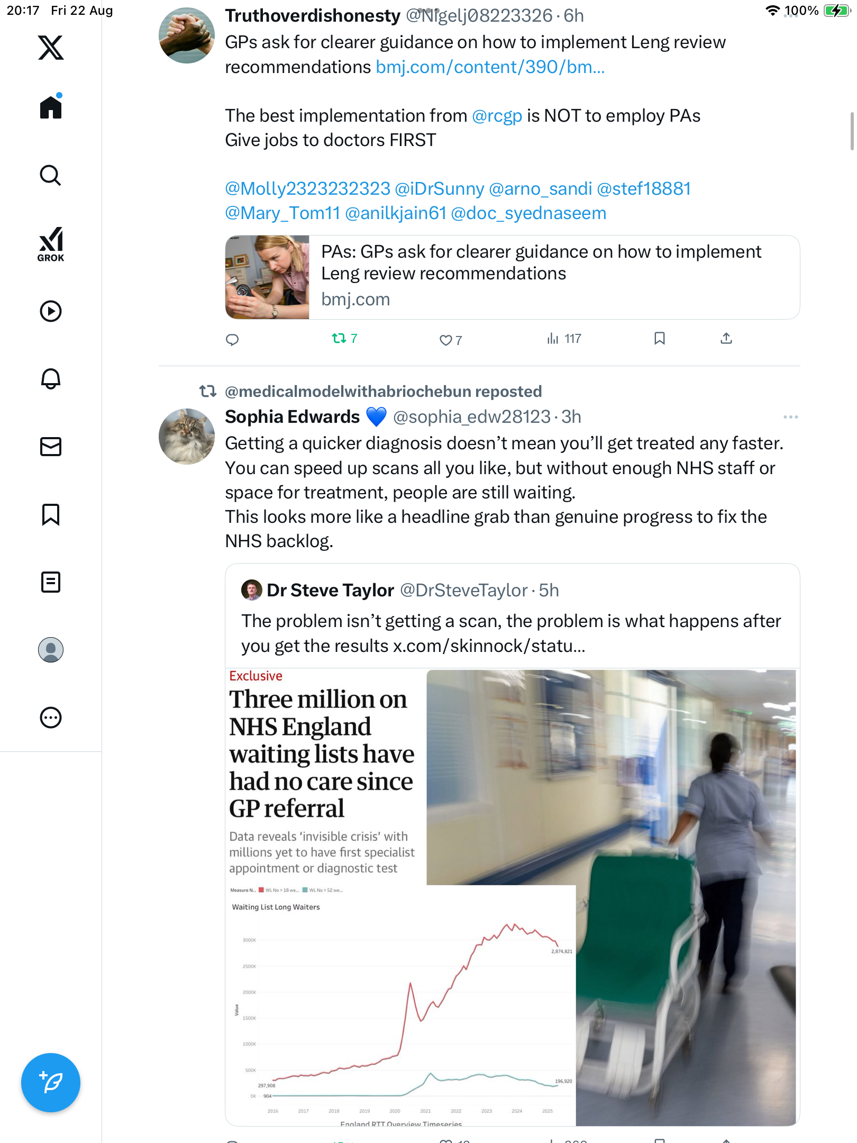
Task: Open the bmj.com/content/390 link
Action: coord(490,67)
